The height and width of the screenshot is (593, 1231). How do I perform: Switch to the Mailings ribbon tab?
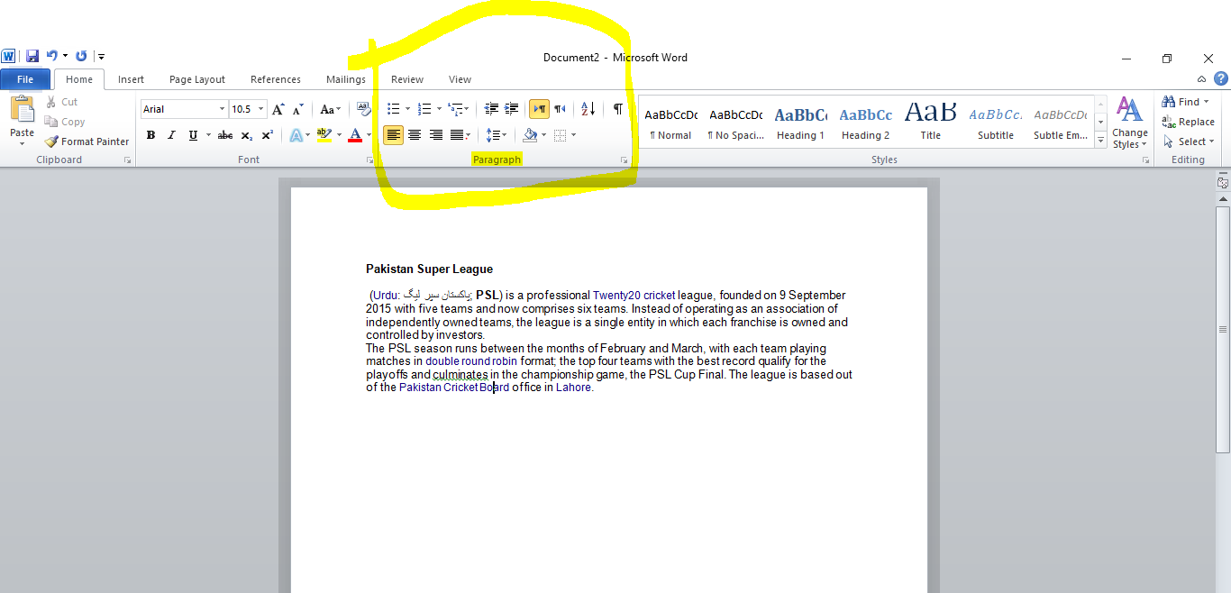point(345,78)
